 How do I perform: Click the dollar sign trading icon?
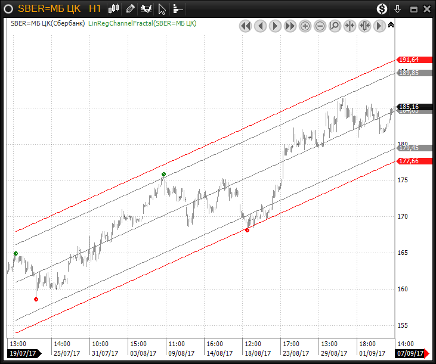coord(382,8)
